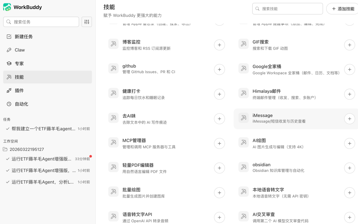Go to the 插件 section in sidebar

pos(19,91)
